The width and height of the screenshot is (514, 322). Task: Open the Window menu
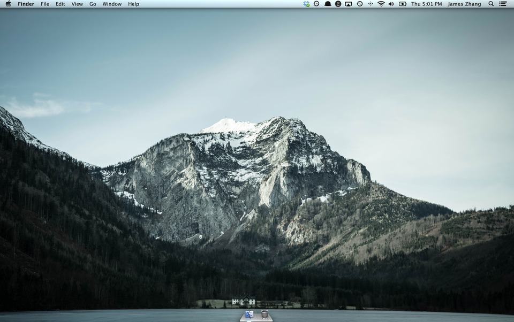click(x=112, y=4)
